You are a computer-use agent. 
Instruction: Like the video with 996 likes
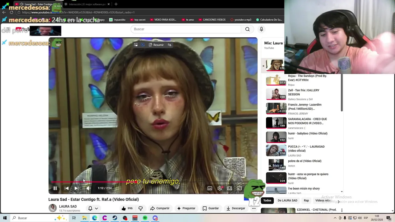pos(127,208)
